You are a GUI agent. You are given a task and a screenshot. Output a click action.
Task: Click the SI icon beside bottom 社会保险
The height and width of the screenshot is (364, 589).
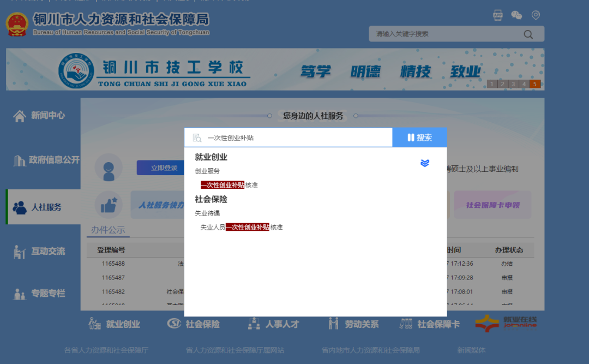(175, 324)
